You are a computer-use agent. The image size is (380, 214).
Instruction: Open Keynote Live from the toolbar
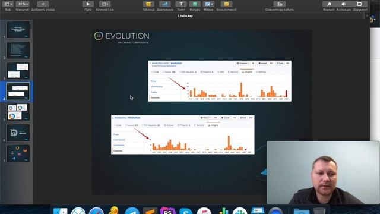click(x=104, y=4)
